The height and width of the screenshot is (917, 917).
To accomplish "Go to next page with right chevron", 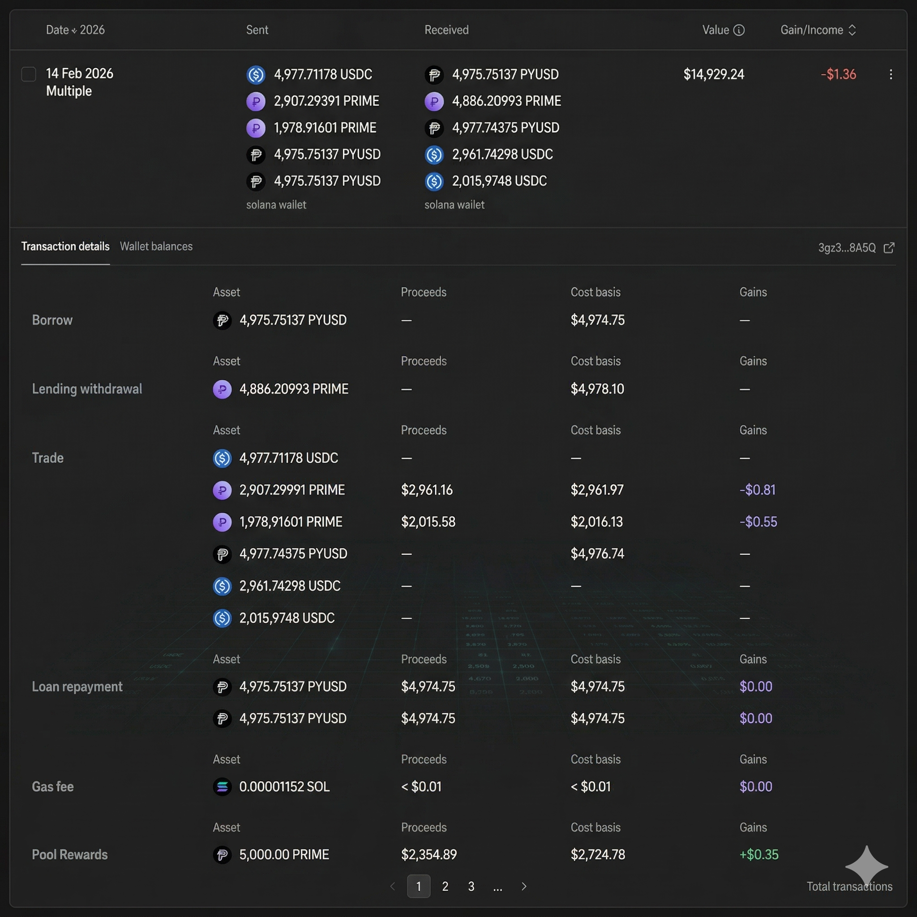I will coord(524,886).
